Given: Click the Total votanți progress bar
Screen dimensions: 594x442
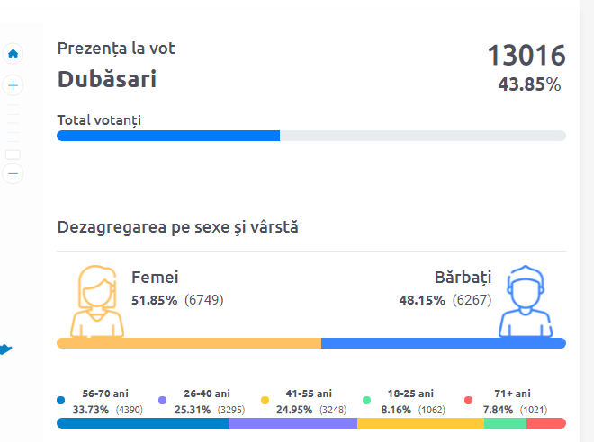Looking at the screenshot, I should click(x=310, y=136).
